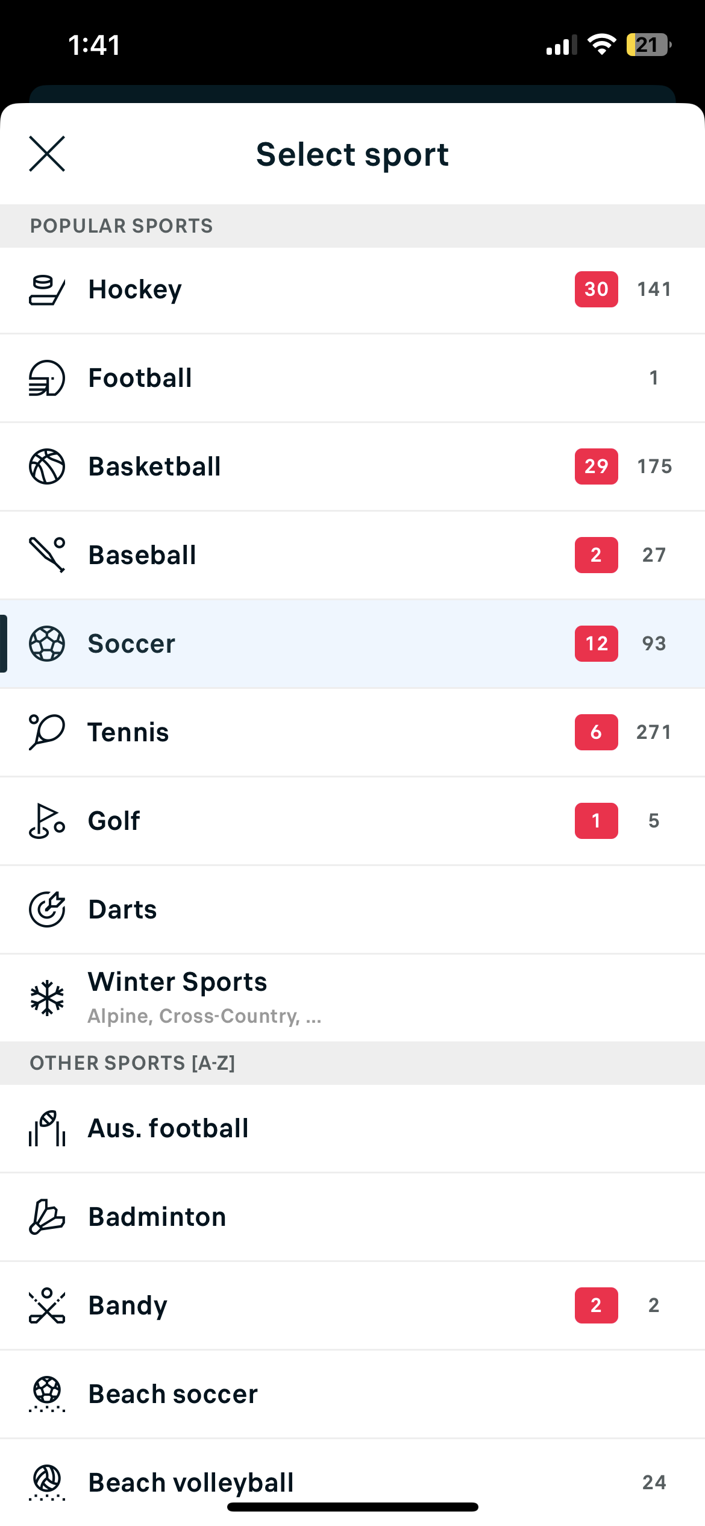This screenshot has width=705, height=1526.
Task: Tap the hockey puck and stick icon
Action: [x=46, y=290]
